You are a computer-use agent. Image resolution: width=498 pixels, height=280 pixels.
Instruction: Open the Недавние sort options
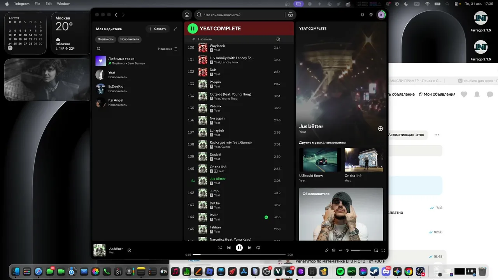[x=168, y=49]
